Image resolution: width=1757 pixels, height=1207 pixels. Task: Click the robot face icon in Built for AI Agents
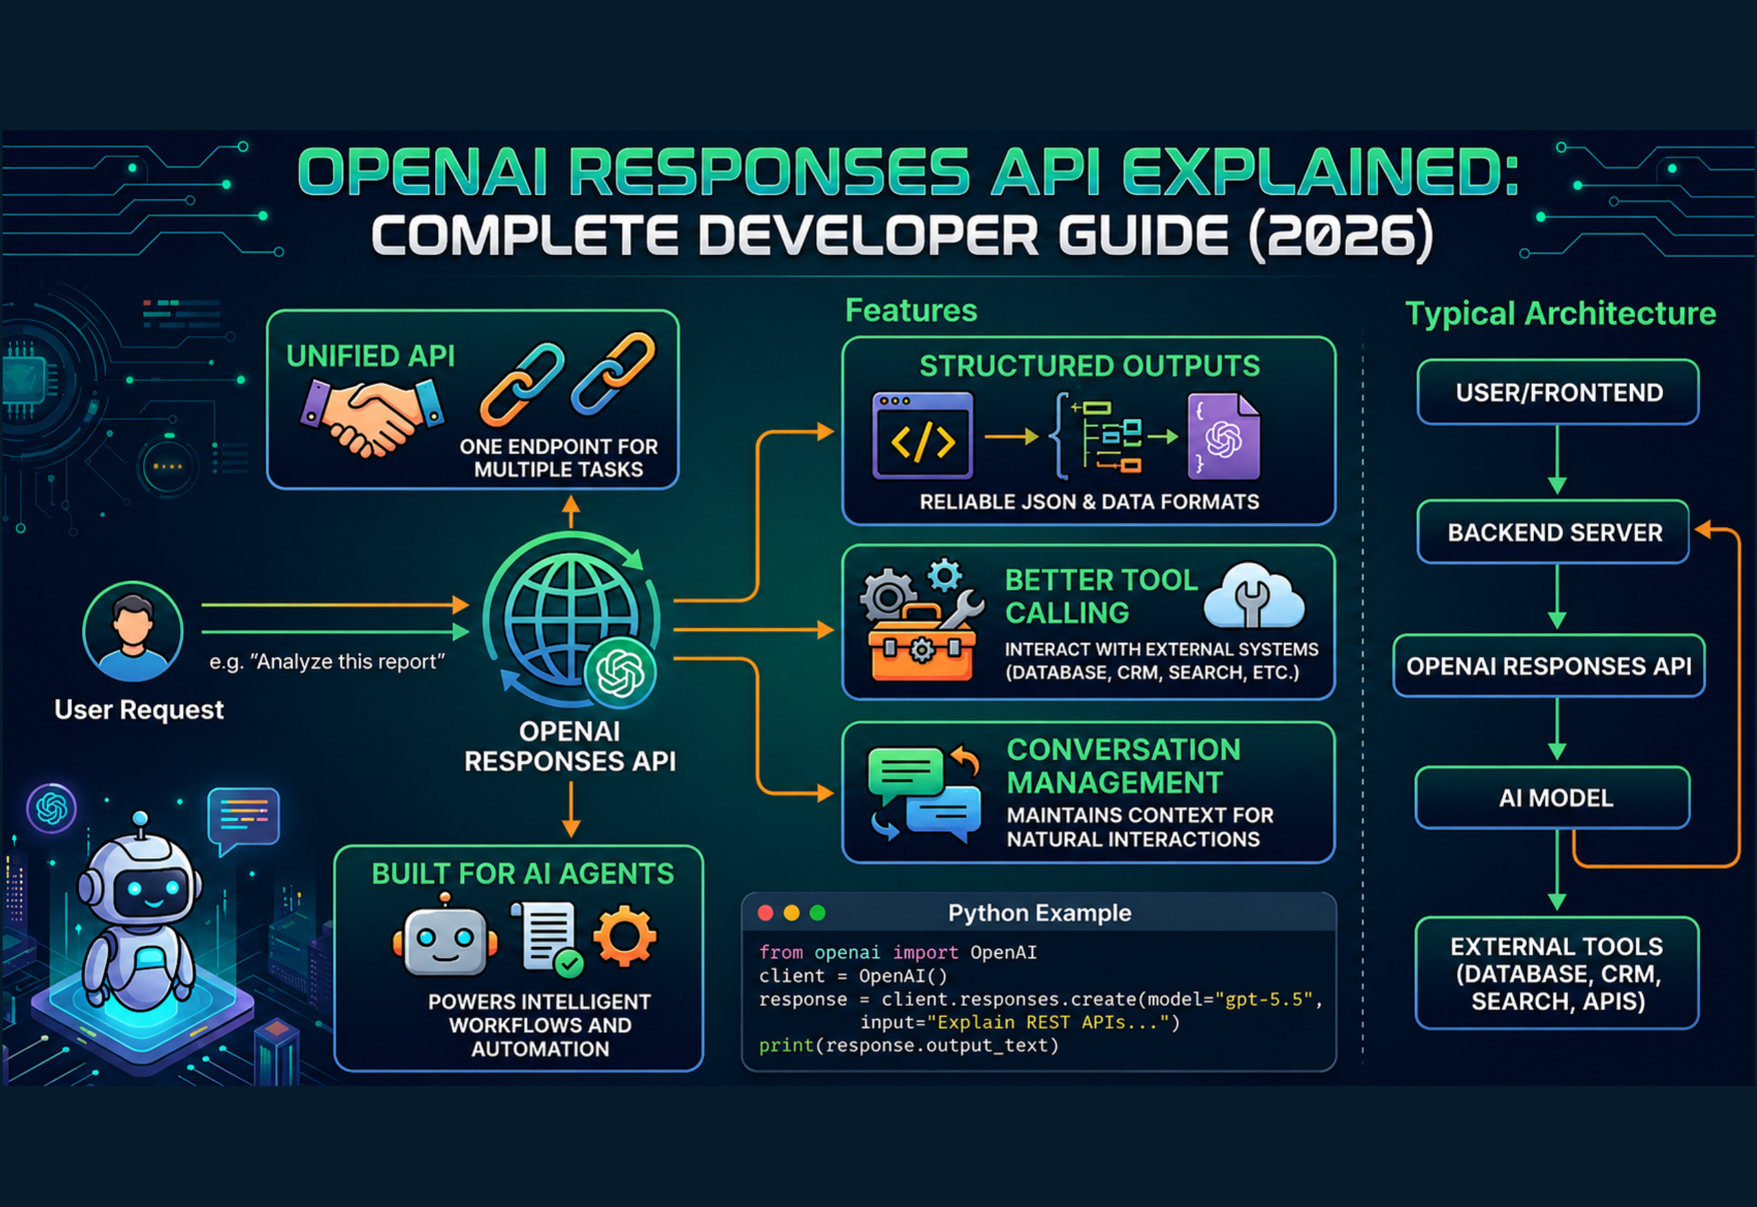pos(445,936)
